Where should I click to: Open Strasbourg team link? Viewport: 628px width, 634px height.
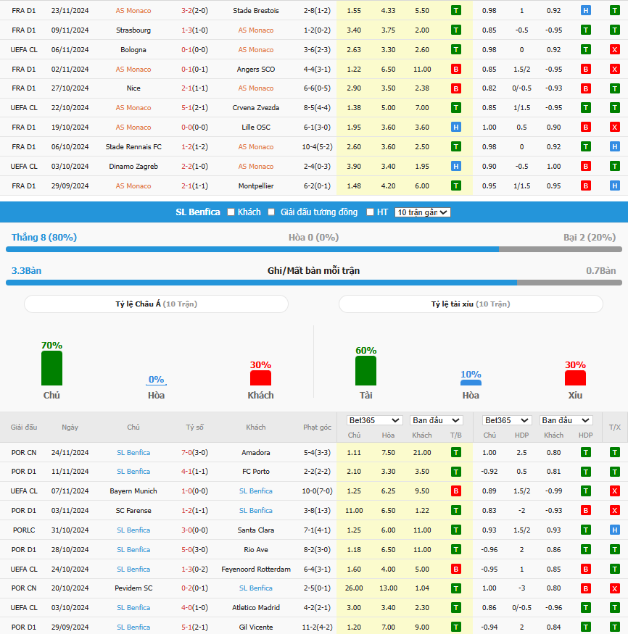pos(133,30)
